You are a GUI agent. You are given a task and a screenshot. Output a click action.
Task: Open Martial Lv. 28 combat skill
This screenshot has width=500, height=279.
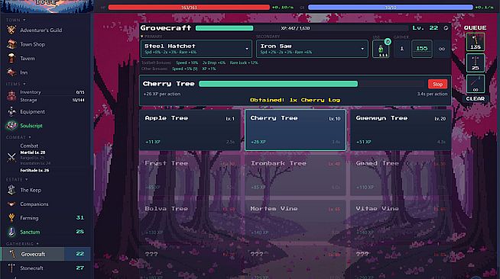pos(33,152)
